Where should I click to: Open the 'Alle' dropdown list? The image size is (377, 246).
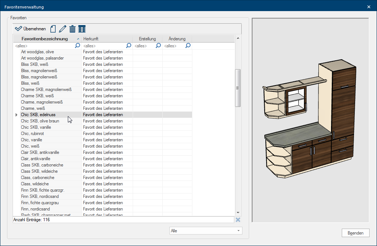(x=205, y=231)
